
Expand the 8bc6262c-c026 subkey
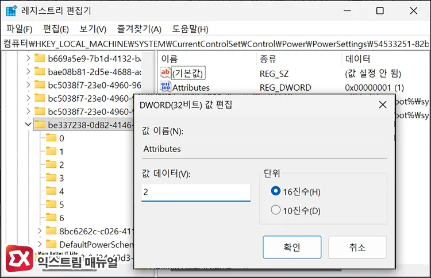[x=40, y=231]
